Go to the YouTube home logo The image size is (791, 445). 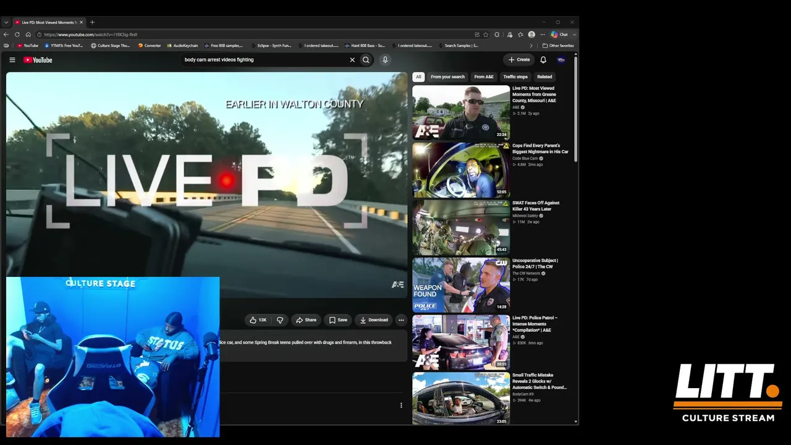pos(38,60)
